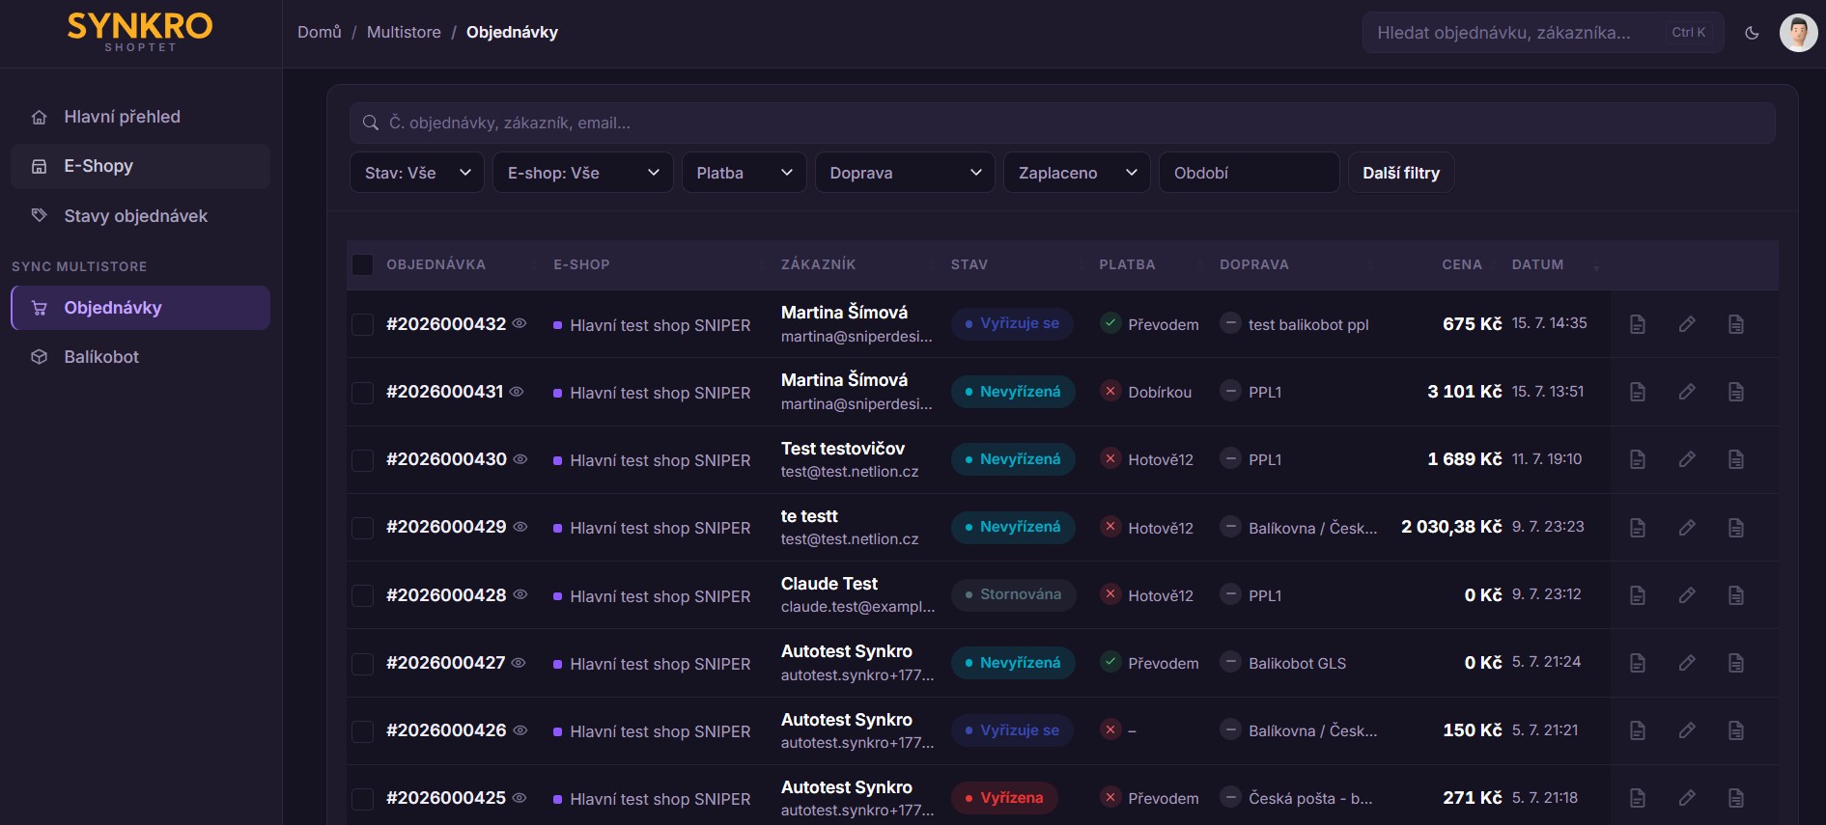Viewport: 1826px width, 825px height.
Task: Expand the Zaplaceno filter dropdown
Action: pyautogui.click(x=1077, y=173)
